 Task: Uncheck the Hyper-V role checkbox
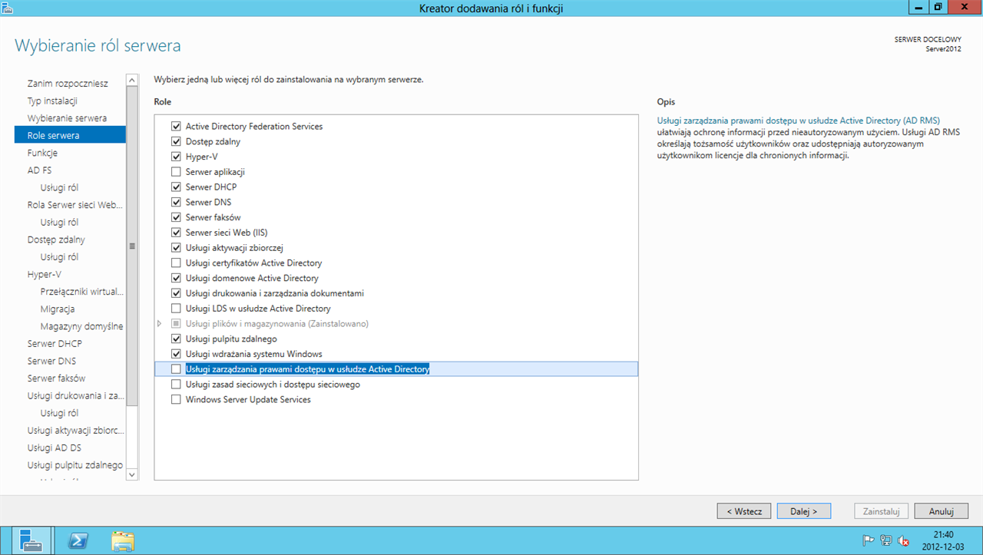[x=176, y=157]
